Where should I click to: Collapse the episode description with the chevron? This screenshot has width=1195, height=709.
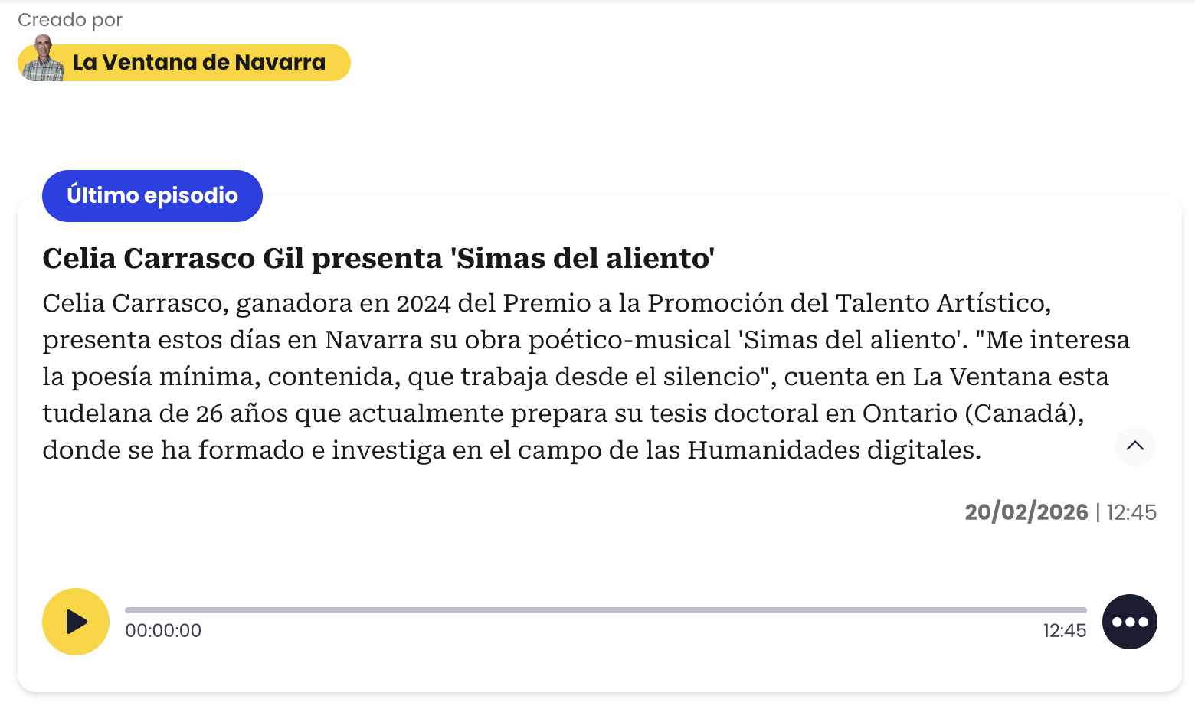[x=1135, y=446]
